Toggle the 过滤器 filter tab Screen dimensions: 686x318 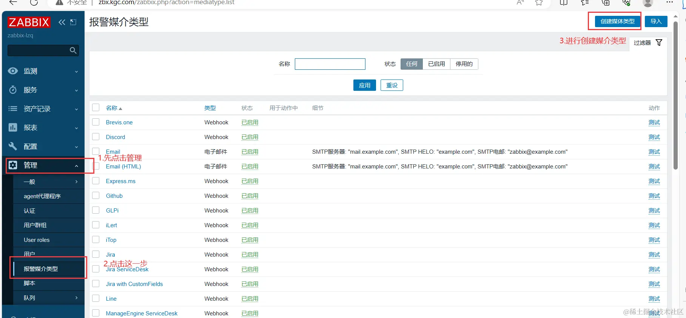pyautogui.click(x=648, y=43)
